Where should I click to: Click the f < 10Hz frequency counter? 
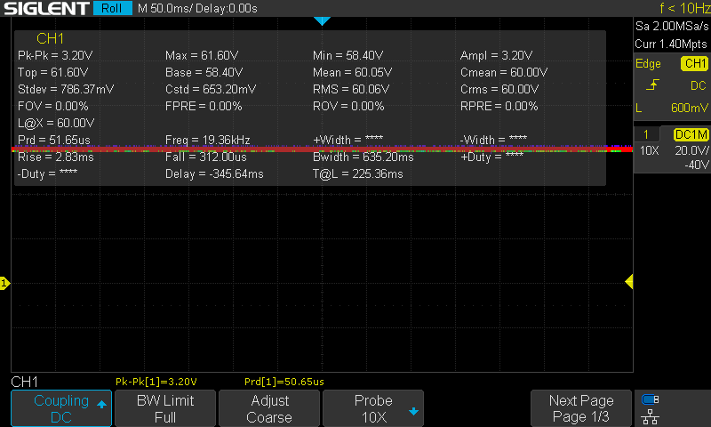(684, 8)
